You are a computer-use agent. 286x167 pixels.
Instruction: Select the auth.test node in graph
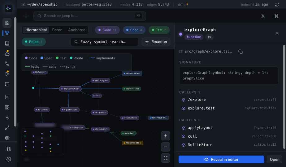[x=128, y=133]
